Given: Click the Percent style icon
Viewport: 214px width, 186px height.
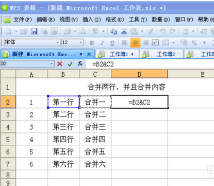Looking at the screenshot, I should coord(194,43).
